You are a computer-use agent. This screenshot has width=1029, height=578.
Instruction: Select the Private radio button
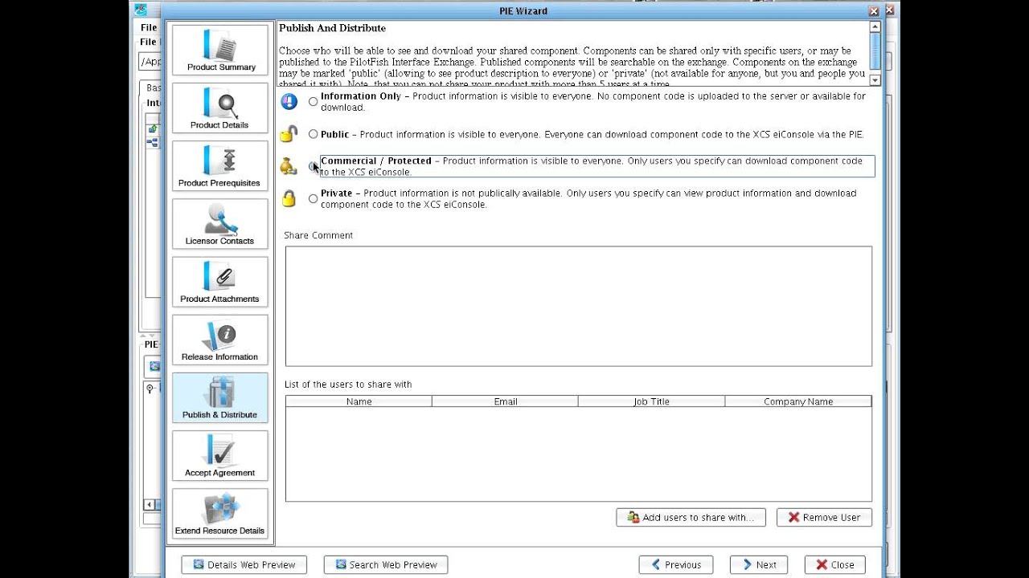coord(314,198)
